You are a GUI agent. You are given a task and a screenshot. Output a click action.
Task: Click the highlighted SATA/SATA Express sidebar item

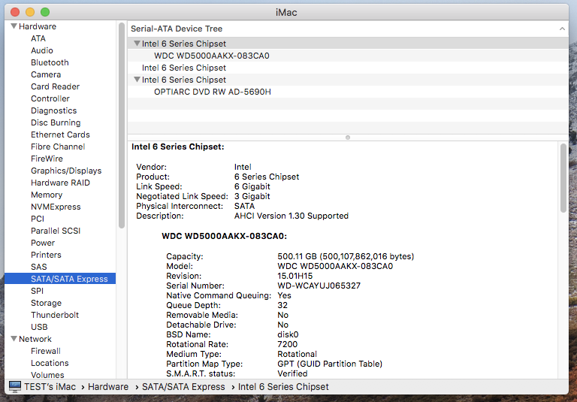coord(60,279)
